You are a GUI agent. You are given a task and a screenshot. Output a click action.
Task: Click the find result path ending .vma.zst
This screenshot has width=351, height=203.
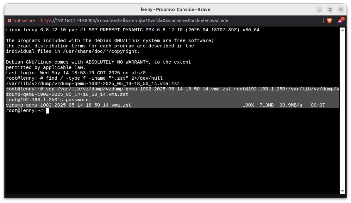[x=93, y=83]
